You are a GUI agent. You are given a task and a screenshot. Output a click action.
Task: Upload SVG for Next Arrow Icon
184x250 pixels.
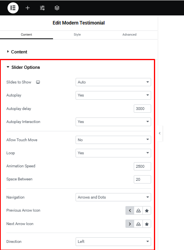tap(138, 224)
